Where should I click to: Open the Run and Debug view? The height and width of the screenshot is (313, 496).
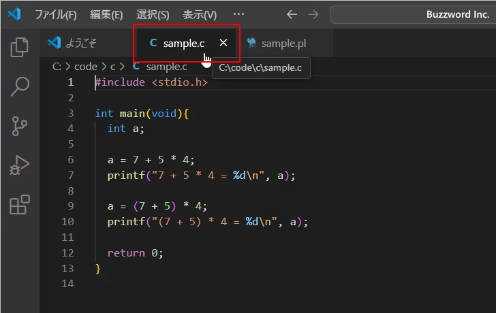tap(20, 165)
